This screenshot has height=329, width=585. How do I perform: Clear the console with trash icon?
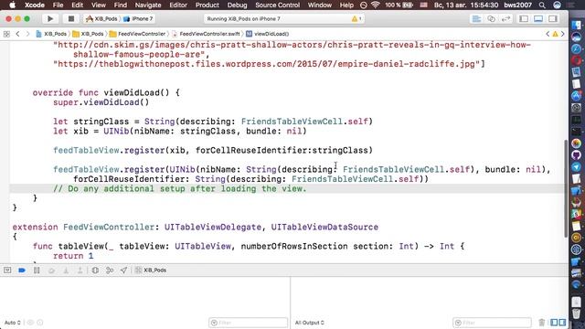pyautogui.click(x=542, y=323)
